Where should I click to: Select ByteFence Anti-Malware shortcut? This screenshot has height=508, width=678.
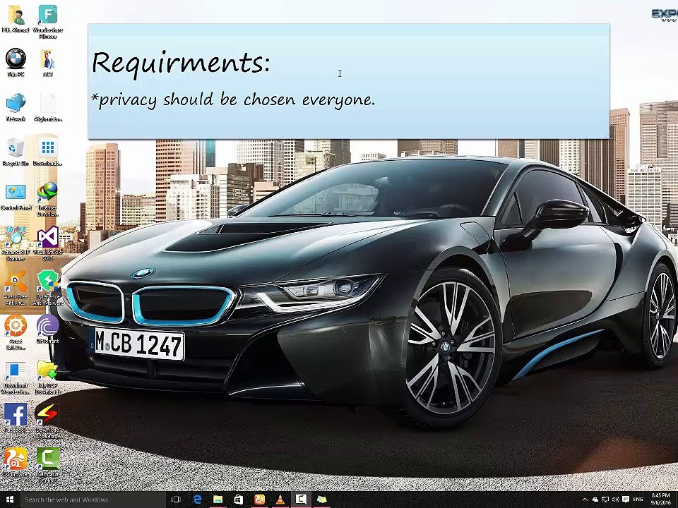point(47,288)
